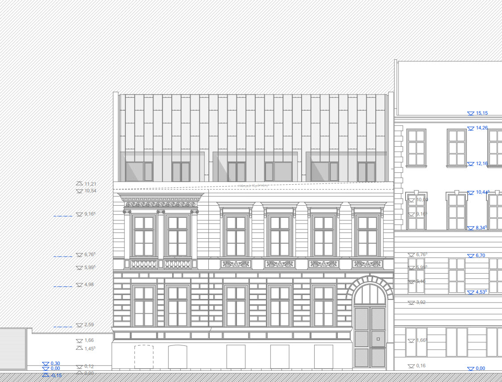Click the gray 0,16 elevation label
The width and height of the screenshot is (502, 382).
tap(421, 365)
